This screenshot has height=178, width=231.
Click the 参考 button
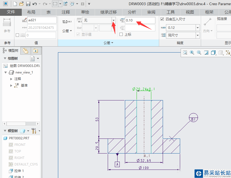tap(7, 26)
